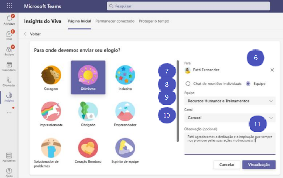Open Insights app in sidebar
The height and width of the screenshot is (178, 283).
(x=9, y=97)
